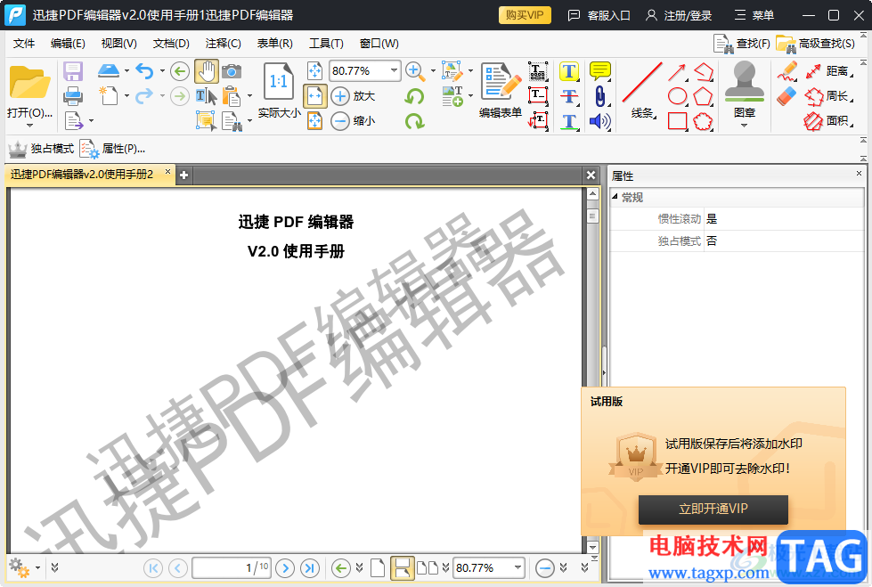
Task: Select the area measurement tool
Action: click(x=829, y=121)
